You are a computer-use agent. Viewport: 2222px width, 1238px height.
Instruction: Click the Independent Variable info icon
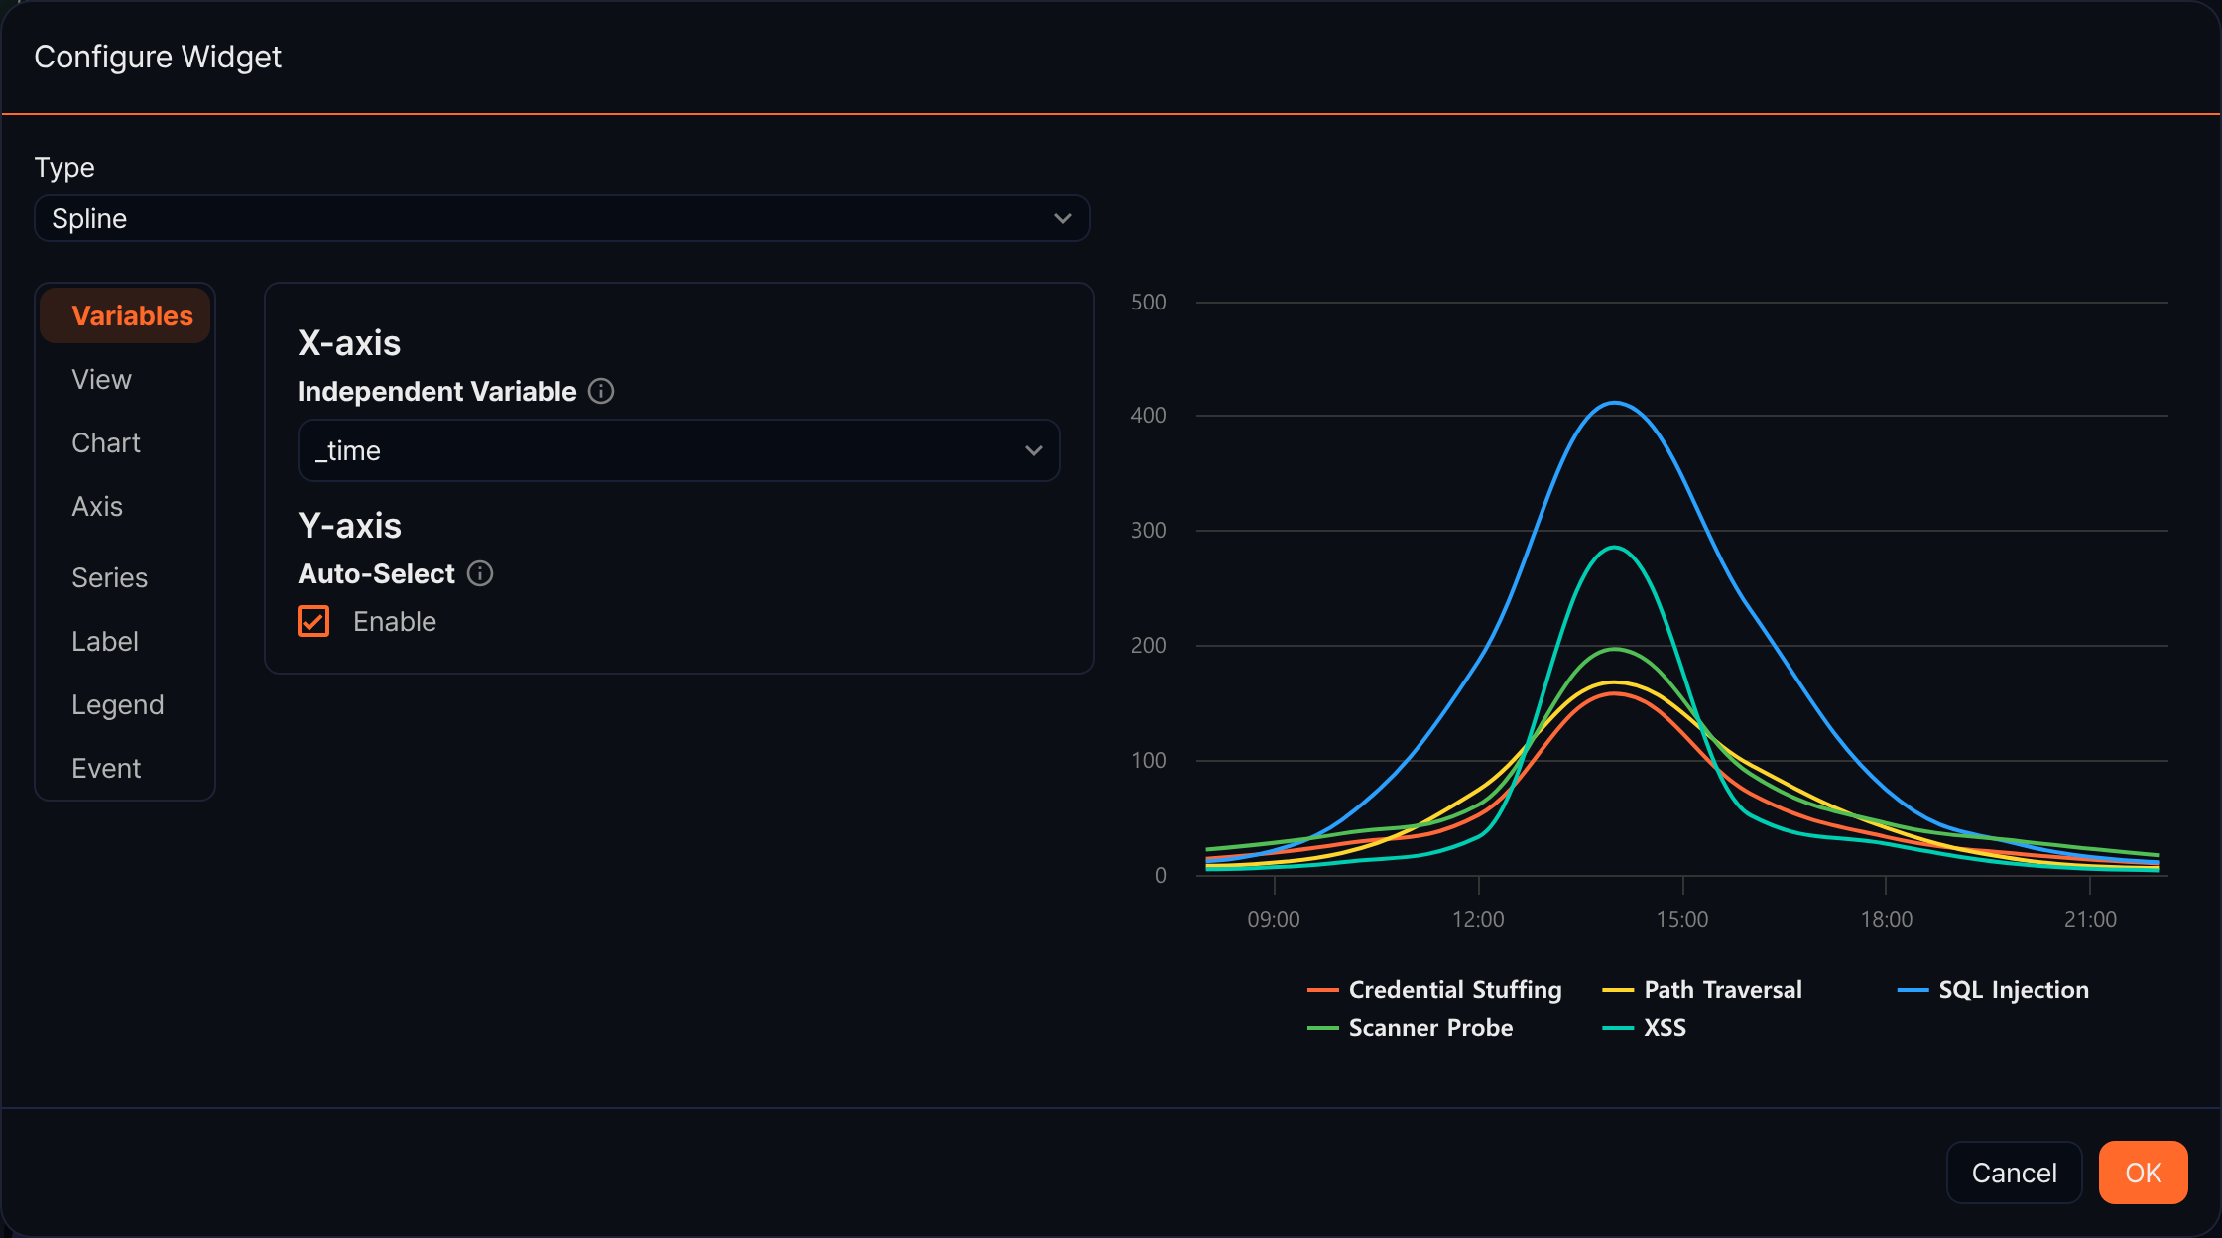click(601, 391)
